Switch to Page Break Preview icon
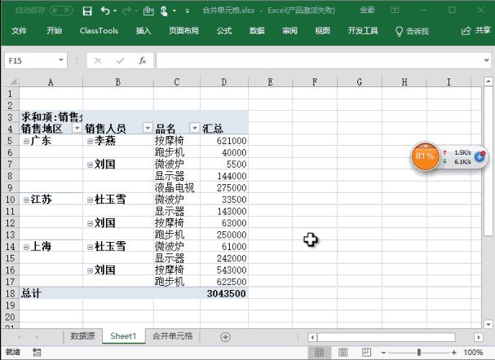The width and height of the screenshot is (495, 360). tap(366, 352)
